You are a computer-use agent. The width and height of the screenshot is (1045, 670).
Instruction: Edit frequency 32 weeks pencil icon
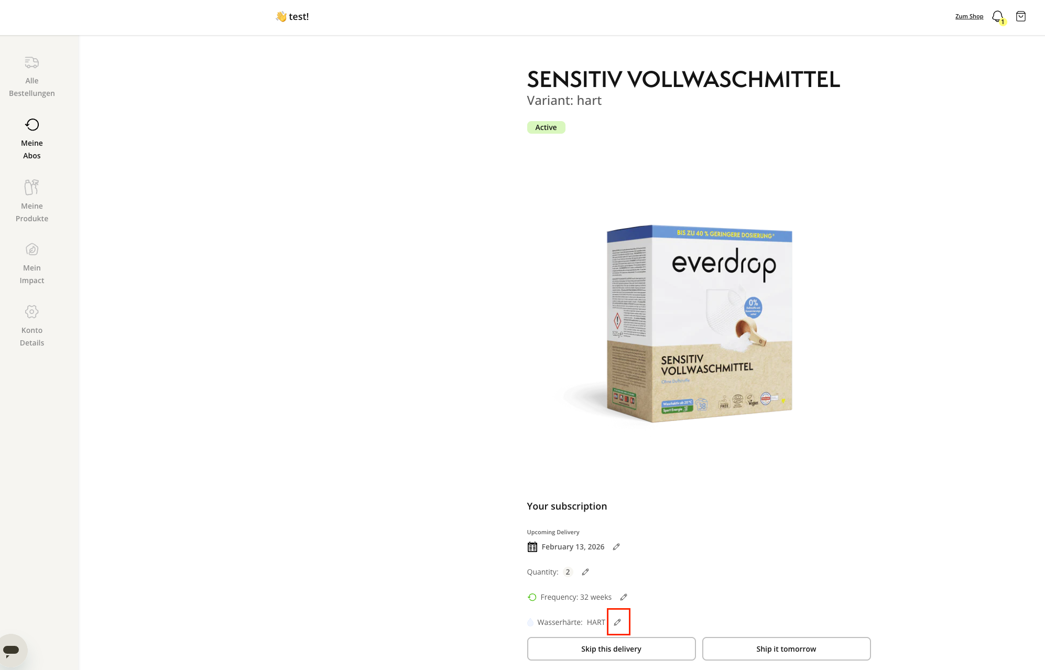click(624, 597)
